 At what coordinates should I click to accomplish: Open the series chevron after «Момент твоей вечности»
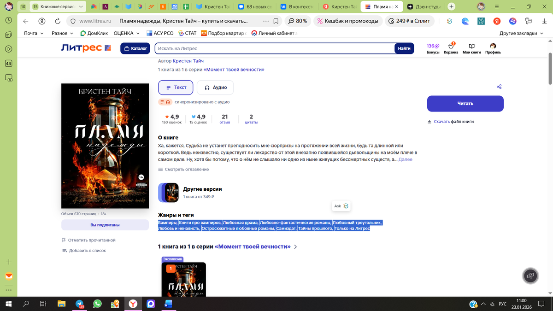(295, 247)
